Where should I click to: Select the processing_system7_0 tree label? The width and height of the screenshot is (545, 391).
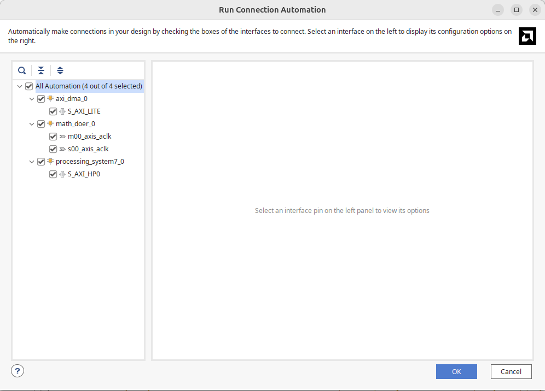[x=90, y=162]
